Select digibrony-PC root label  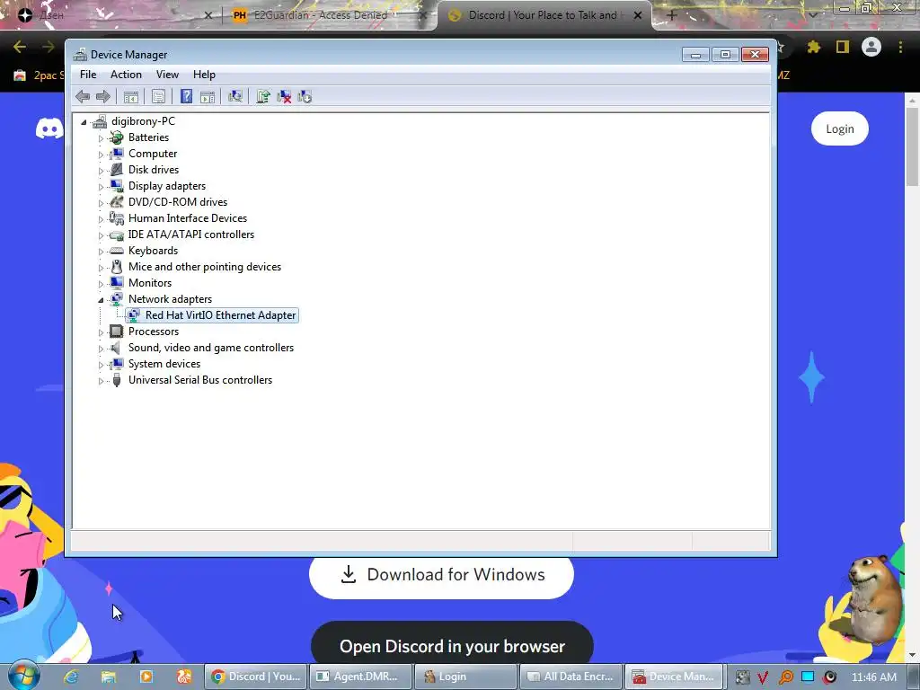point(143,121)
